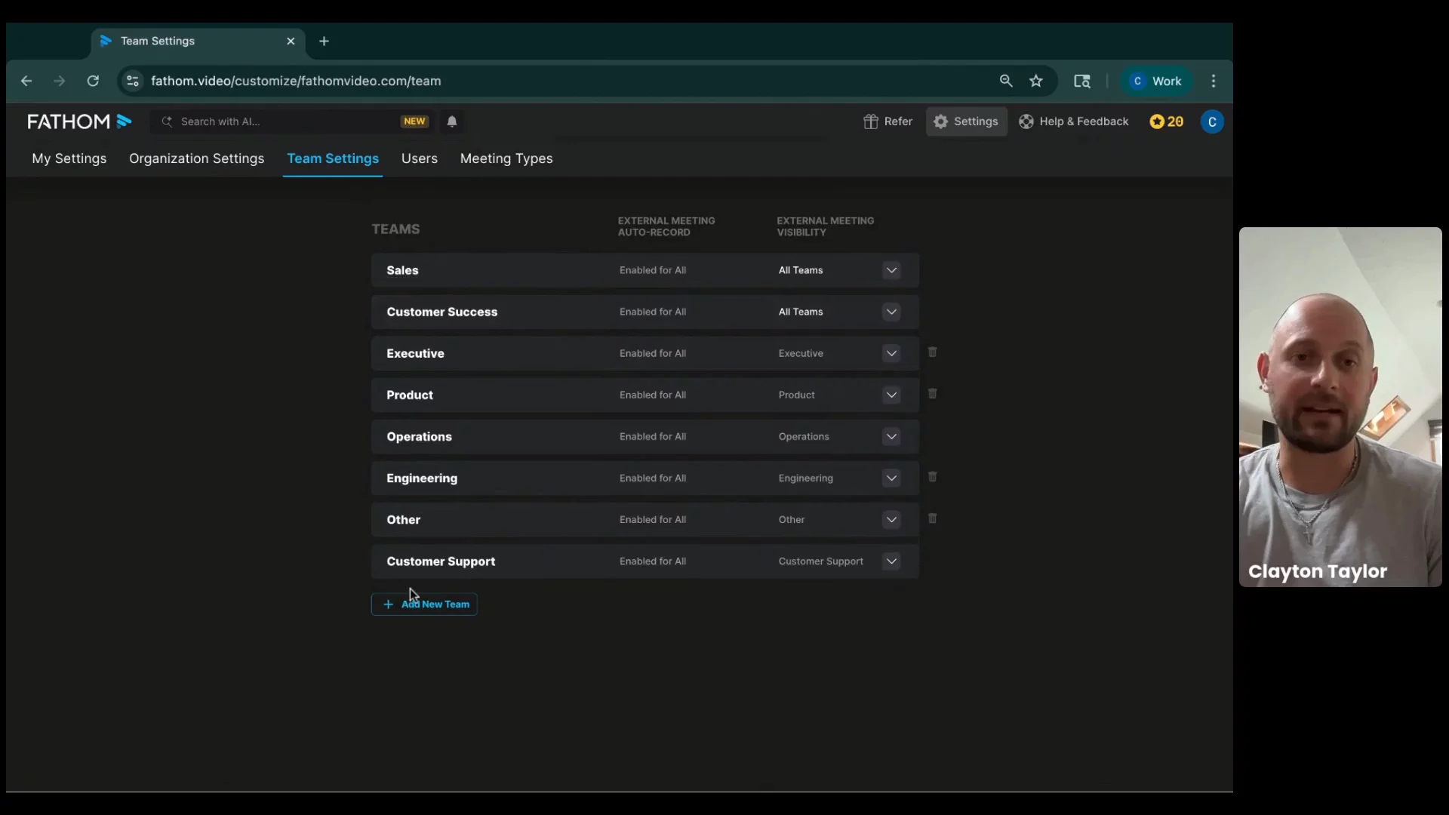This screenshot has height=815, width=1449.
Task: Open Customer Support visibility dropdown
Action: coord(891,561)
